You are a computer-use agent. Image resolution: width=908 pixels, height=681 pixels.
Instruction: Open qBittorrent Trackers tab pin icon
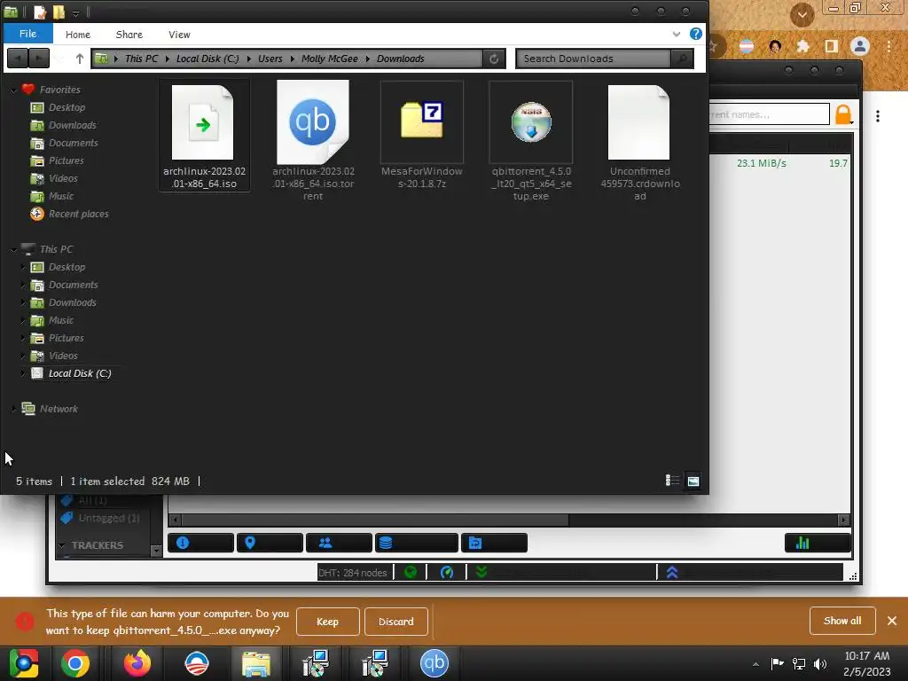tap(270, 543)
